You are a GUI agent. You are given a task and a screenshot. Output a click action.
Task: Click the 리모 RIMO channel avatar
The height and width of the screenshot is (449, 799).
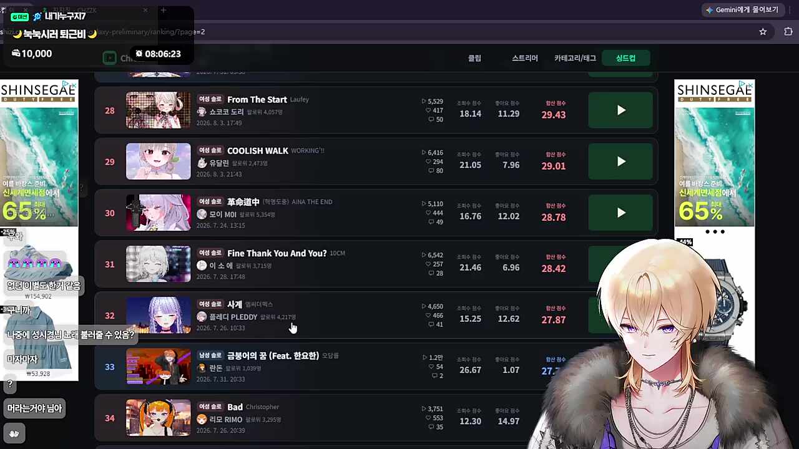202,419
